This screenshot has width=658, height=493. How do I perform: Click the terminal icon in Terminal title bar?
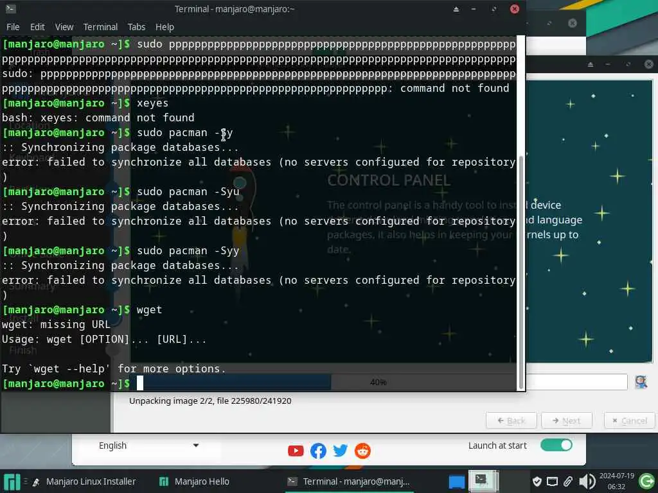click(11, 8)
